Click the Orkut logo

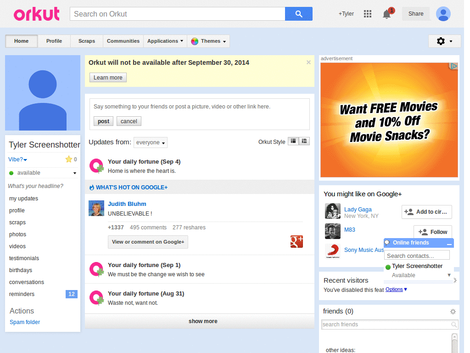pyautogui.click(x=37, y=14)
